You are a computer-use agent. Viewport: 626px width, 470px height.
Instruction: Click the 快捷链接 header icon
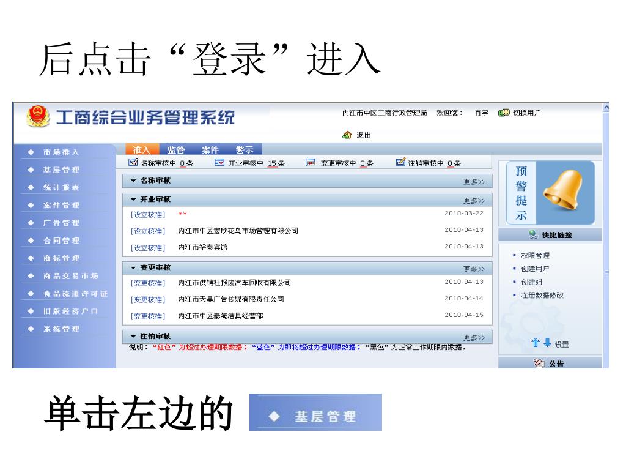click(533, 234)
